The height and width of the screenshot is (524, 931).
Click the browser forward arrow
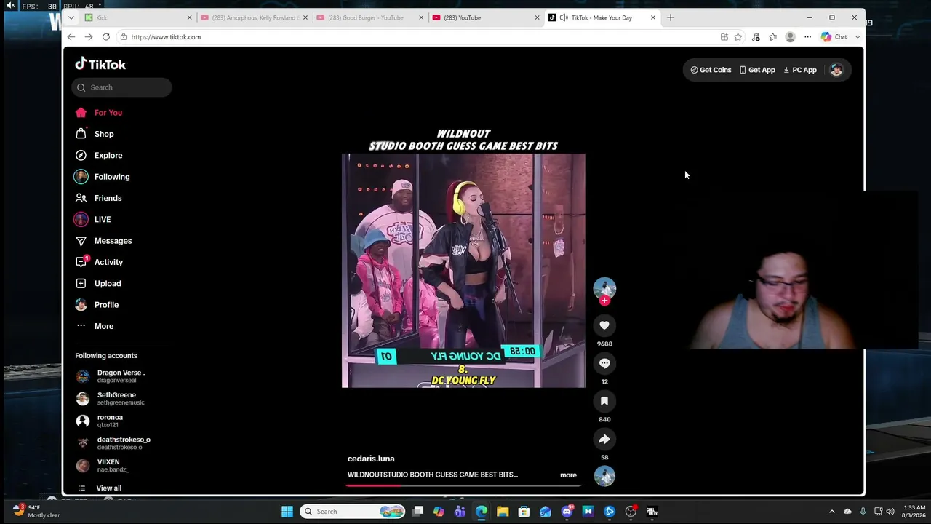[x=88, y=37]
